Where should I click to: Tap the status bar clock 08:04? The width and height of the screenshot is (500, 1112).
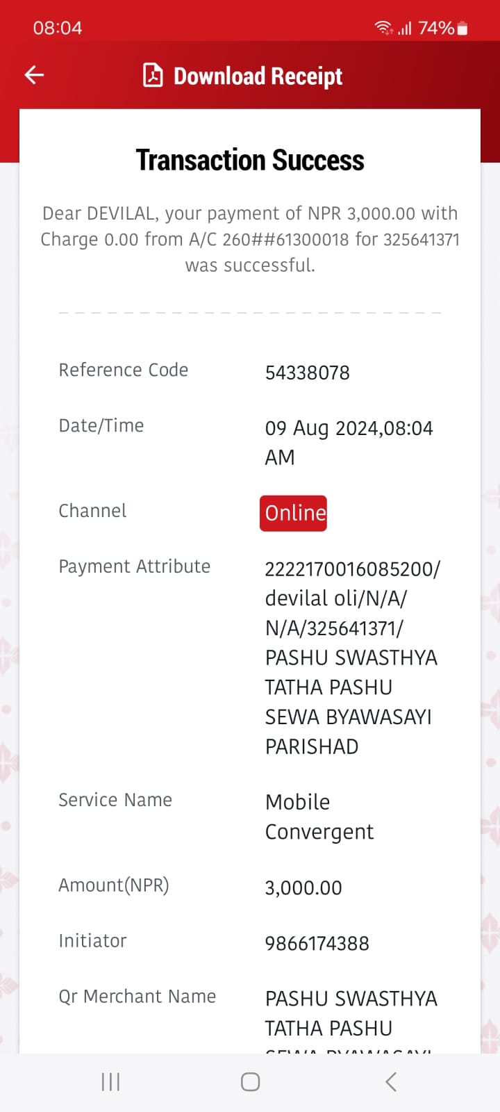click(58, 28)
